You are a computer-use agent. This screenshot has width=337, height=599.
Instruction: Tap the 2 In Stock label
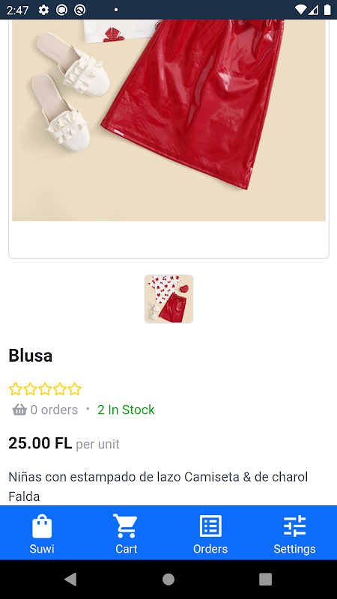pos(126,410)
